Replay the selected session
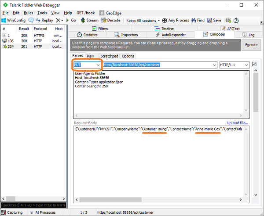 tap(44, 20)
